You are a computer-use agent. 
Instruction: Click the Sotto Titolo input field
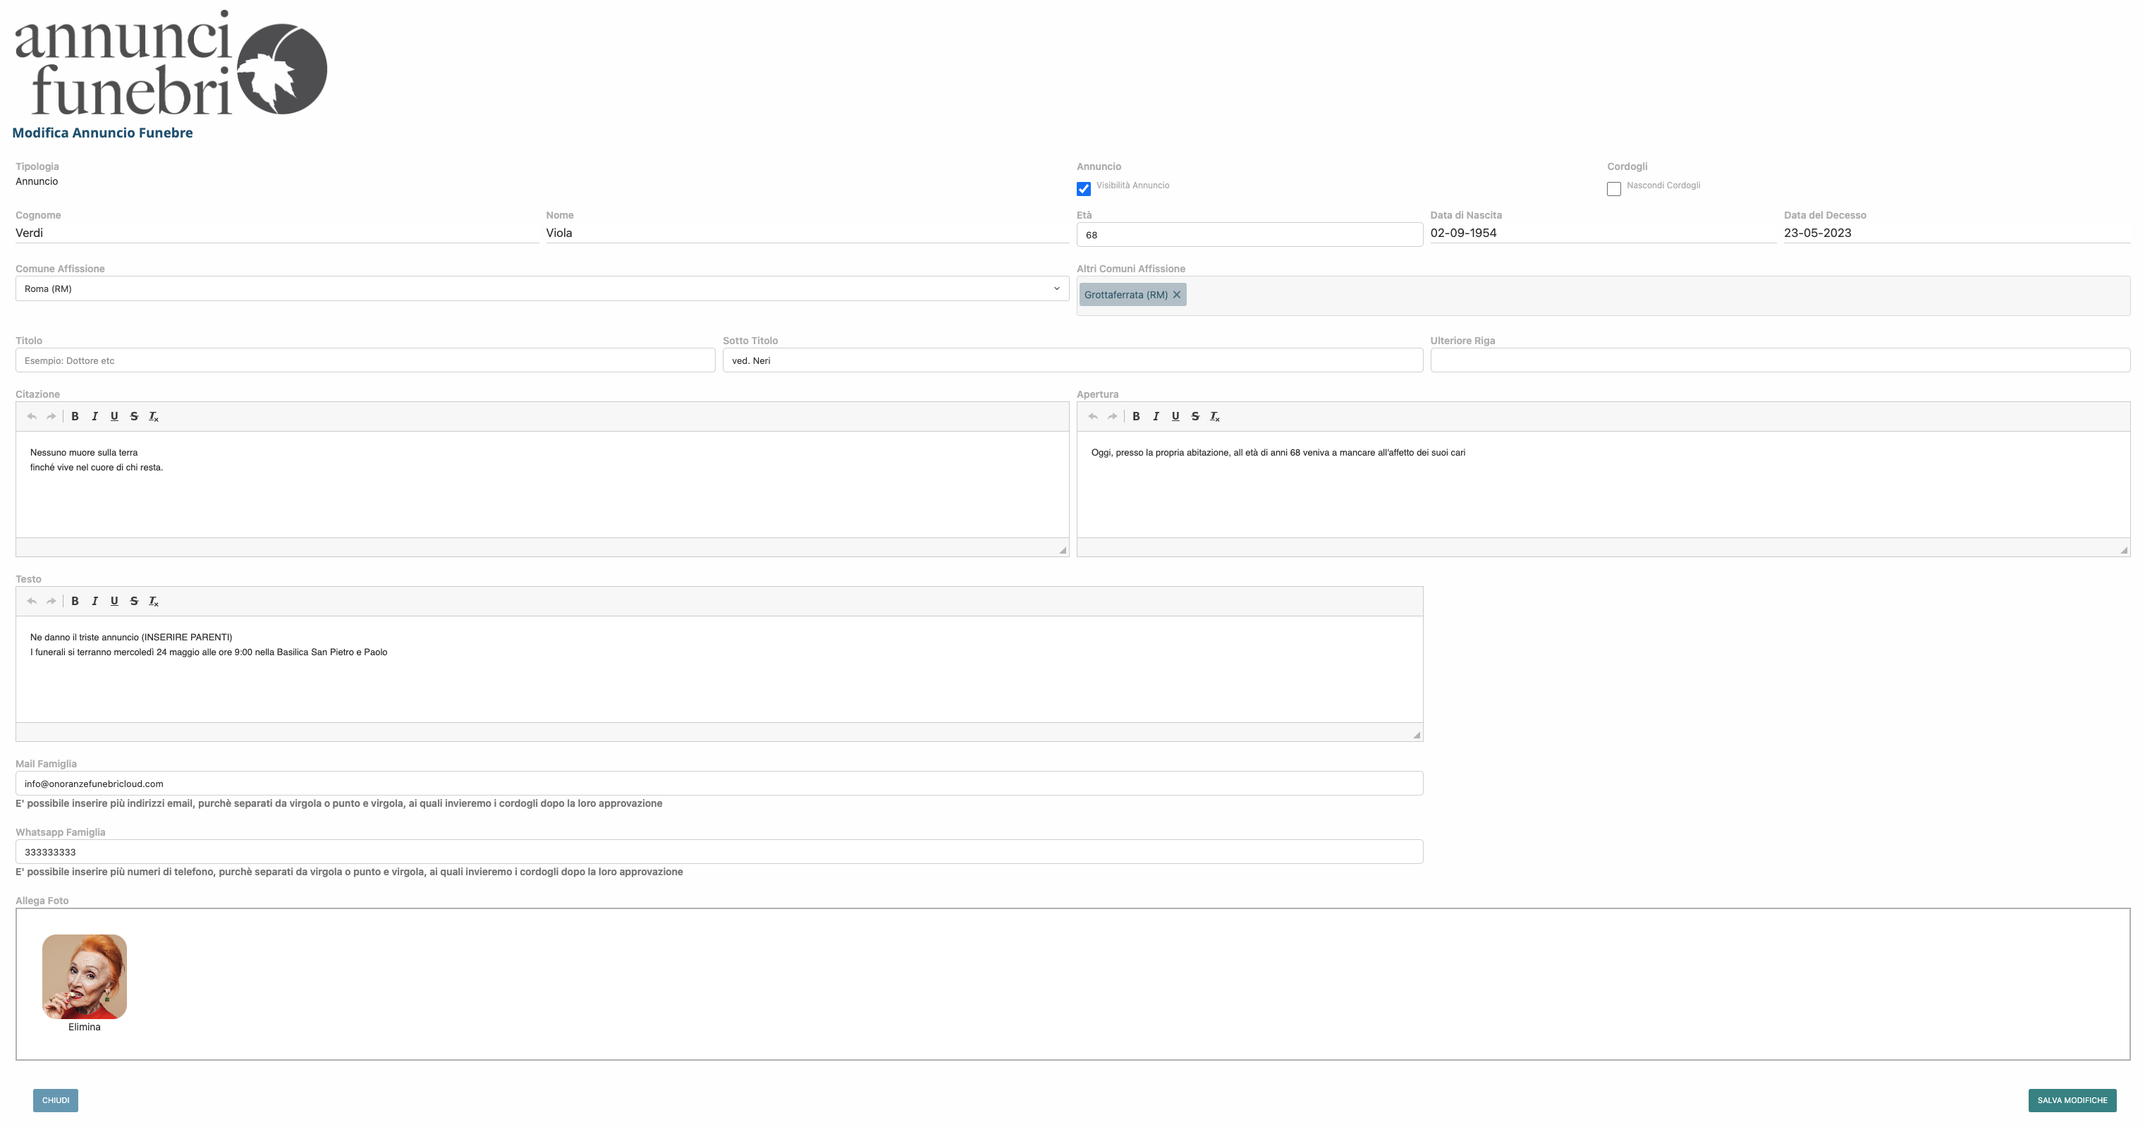click(x=1072, y=360)
